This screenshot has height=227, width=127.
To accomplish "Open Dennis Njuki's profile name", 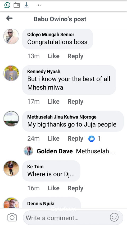I will pos(41,204).
